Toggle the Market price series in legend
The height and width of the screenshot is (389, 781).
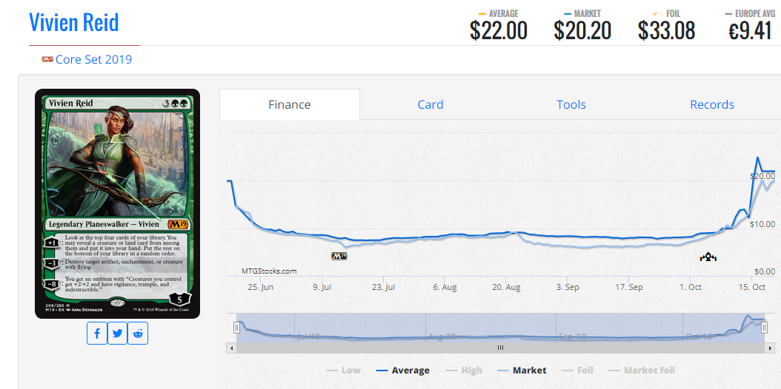(522, 371)
